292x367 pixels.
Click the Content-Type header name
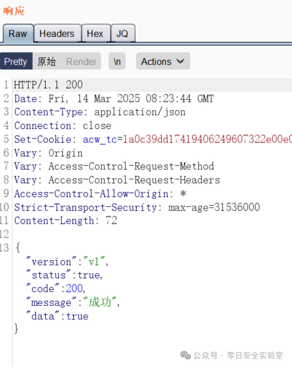[x=48, y=112]
